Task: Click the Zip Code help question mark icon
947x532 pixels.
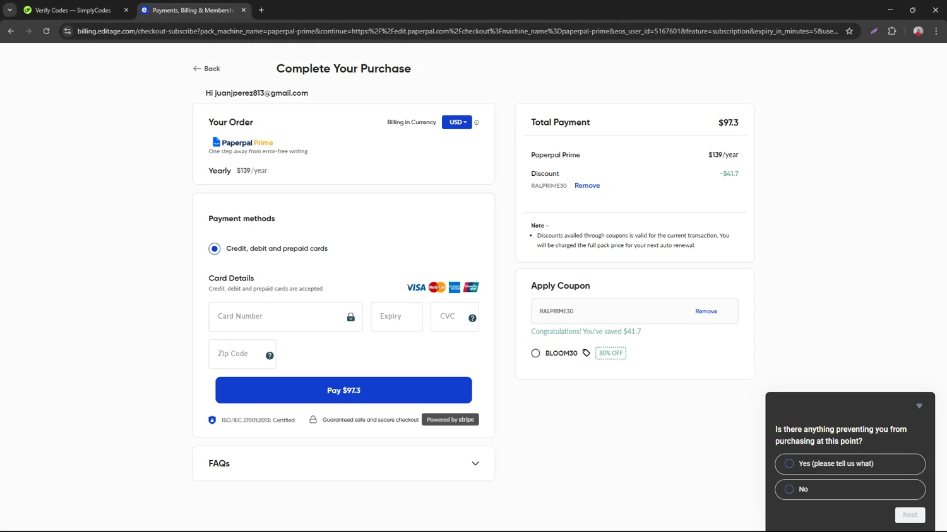Action: pyautogui.click(x=270, y=356)
